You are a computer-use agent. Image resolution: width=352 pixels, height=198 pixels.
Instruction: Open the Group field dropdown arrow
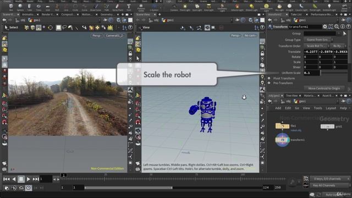(x=339, y=34)
